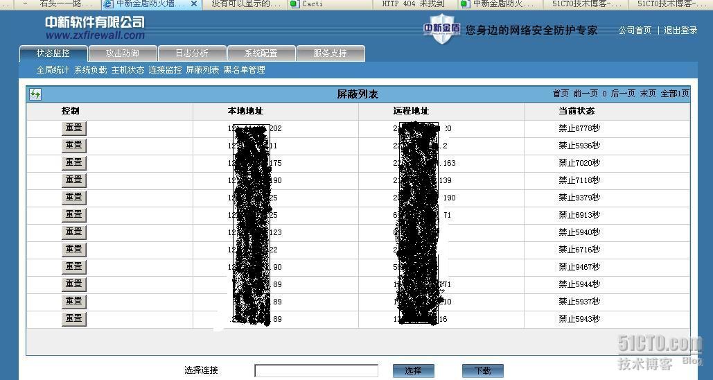
Task: Click 重置 for row 禁止5943秒
Action: pyautogui.click(x=73, y=318)
